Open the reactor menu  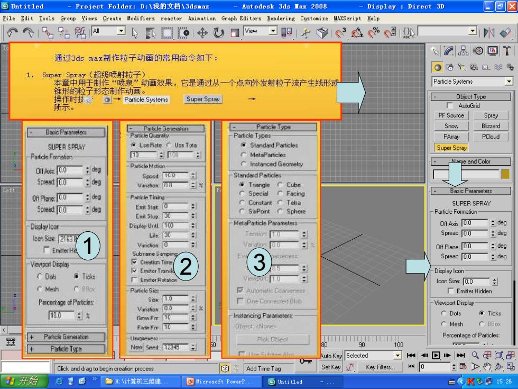(x=171, y=18)
